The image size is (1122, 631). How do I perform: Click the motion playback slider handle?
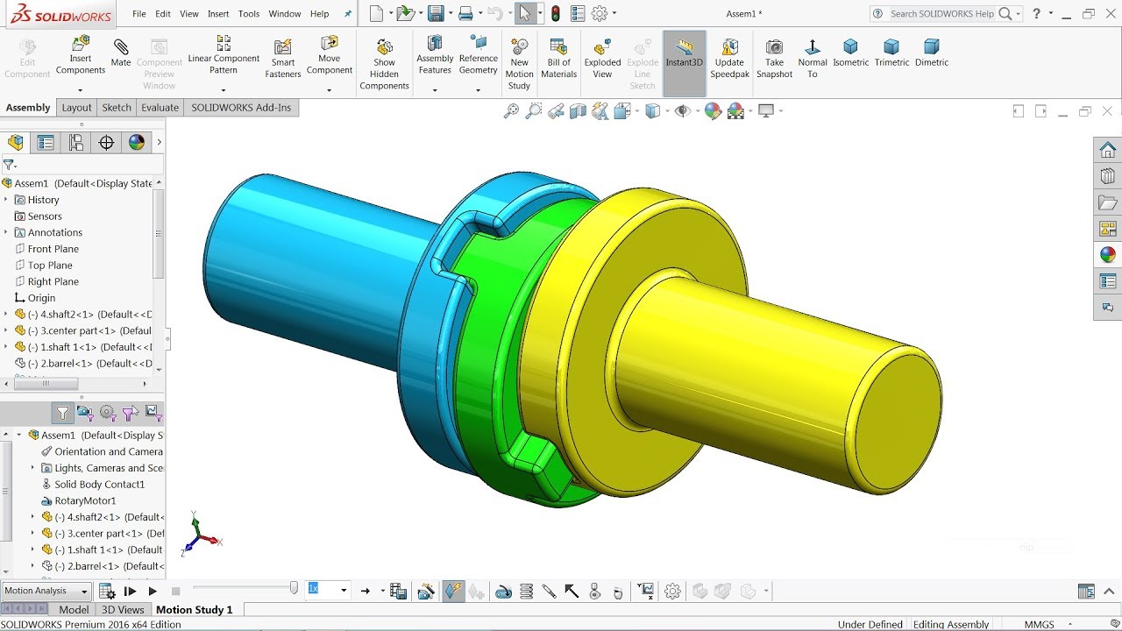click(x=294, y=589)
